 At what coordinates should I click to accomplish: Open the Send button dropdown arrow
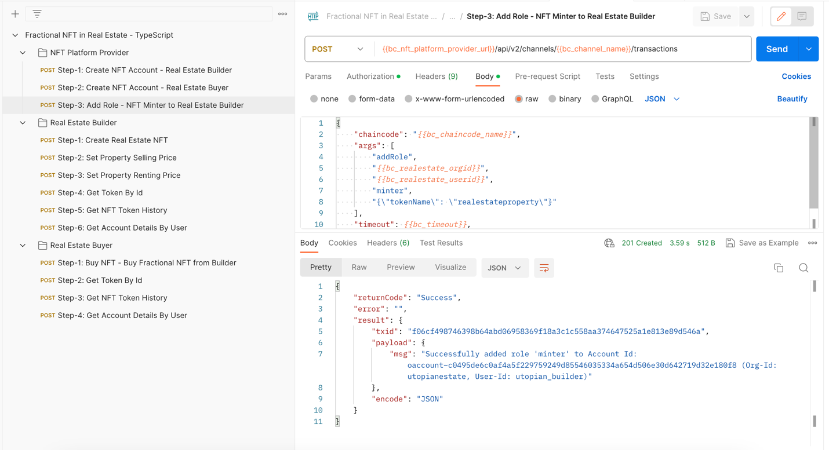[808, 49]
